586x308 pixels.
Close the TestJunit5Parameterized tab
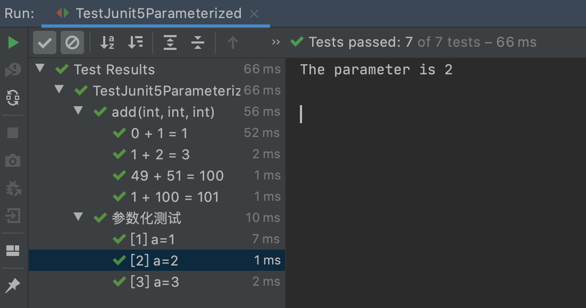click(254, 14)
